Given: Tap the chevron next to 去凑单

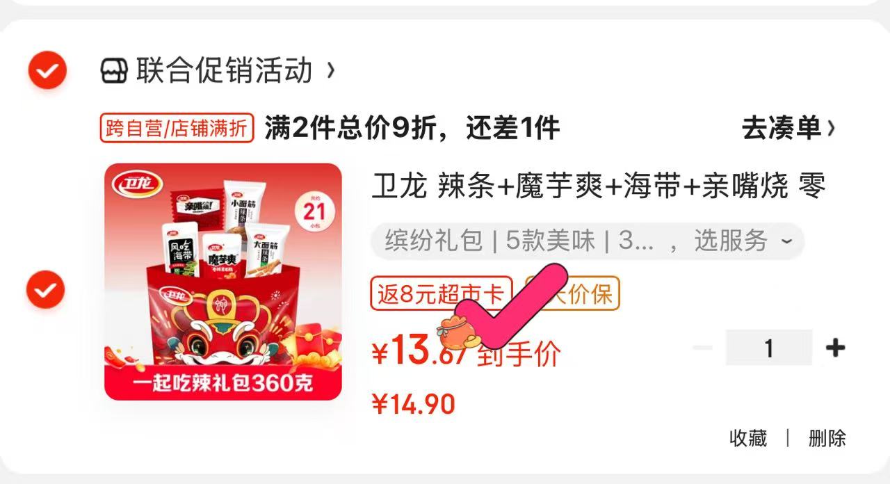Looking at the screenshot, I should coord(831,128).
